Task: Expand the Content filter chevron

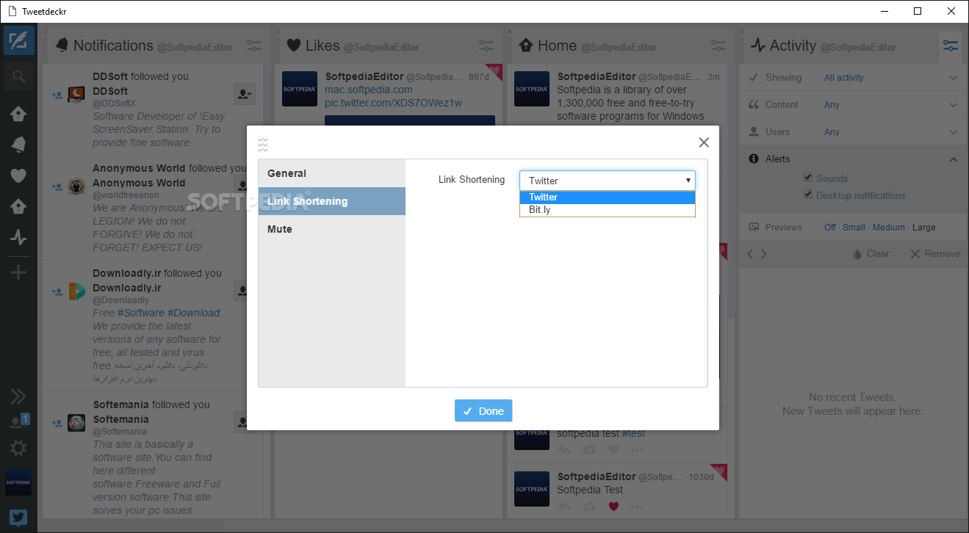Action: click(x=953, y=105)
